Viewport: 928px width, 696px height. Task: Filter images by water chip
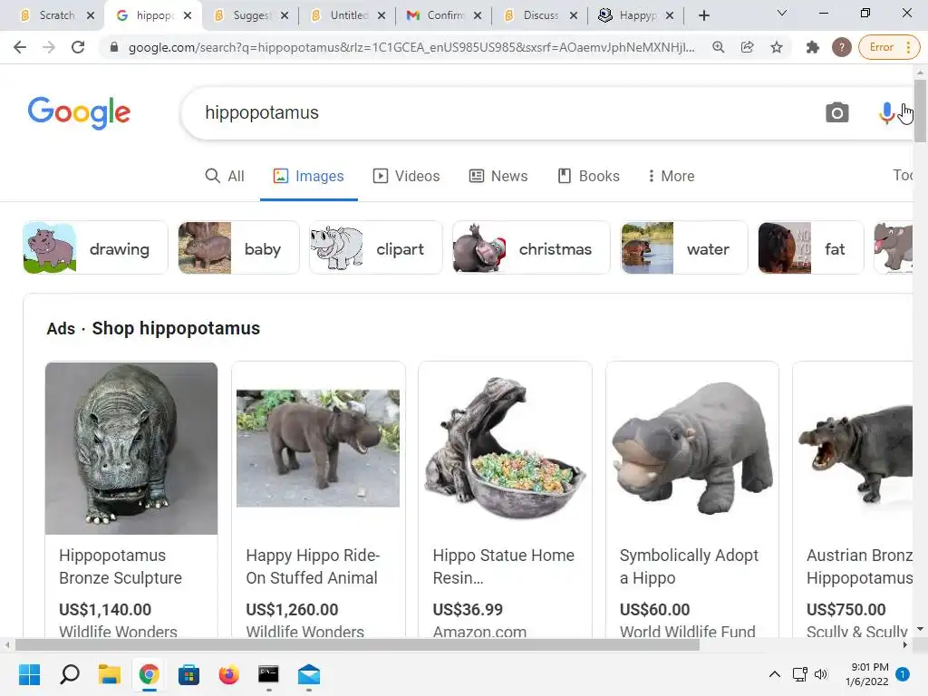(x=684, y=248)
